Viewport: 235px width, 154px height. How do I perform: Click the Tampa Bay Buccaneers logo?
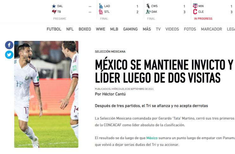(x=54, y=12)
